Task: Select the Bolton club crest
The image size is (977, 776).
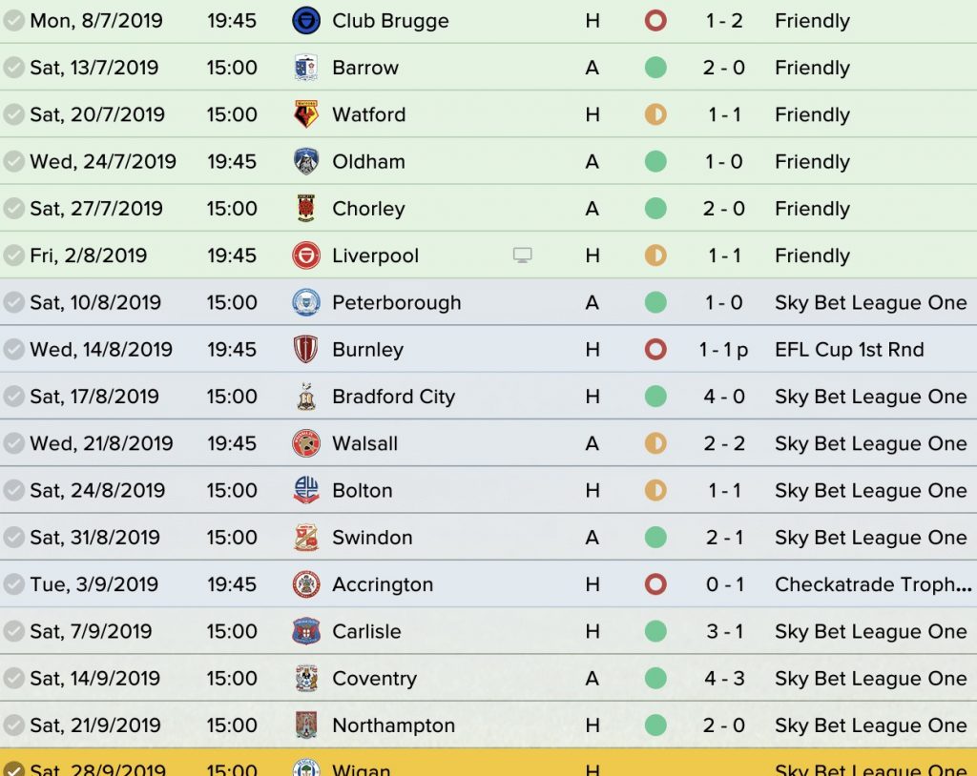Action: (306, 490)
